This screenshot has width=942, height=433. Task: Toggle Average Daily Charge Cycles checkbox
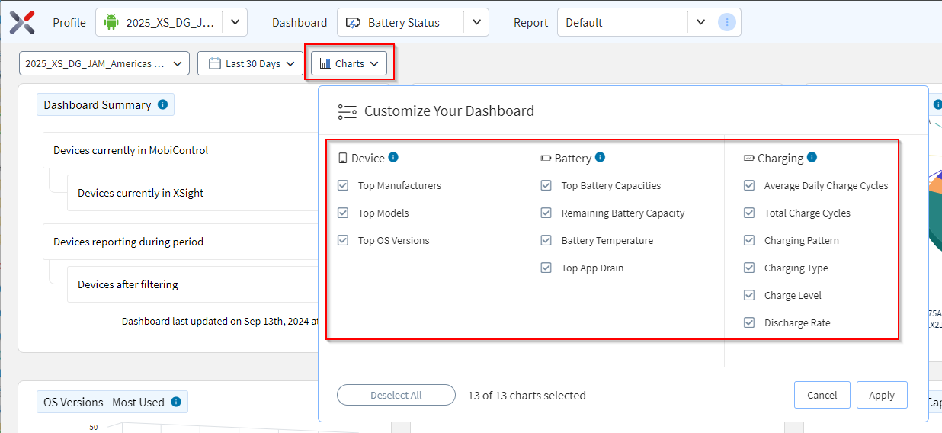(x=749, y=185)
